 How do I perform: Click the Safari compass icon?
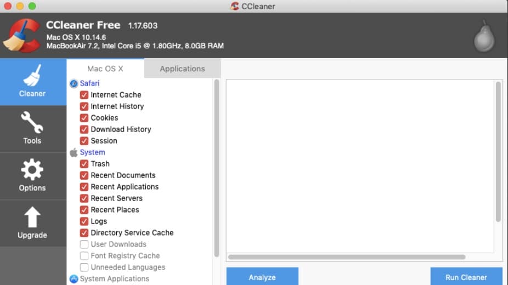click(74, 83)
